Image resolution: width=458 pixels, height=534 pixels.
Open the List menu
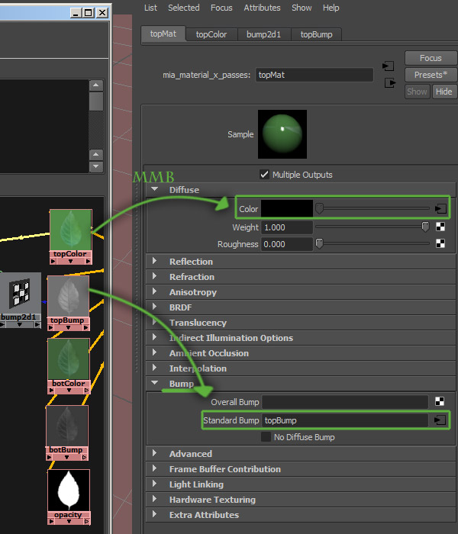(x=150, y=8)
